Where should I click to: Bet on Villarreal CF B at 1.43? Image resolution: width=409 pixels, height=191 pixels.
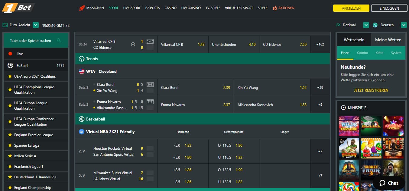pyautogui.click(x=183, y=44)
